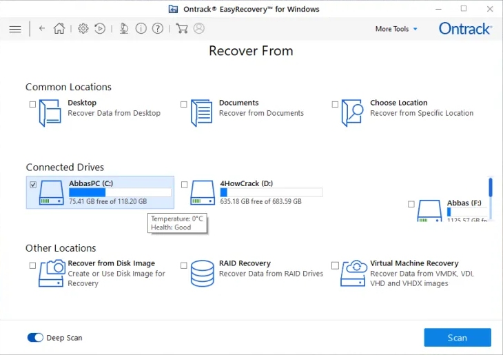The image size is (503, 355).
Task: Click the shopping cart icon
Action: click(182, 28)
